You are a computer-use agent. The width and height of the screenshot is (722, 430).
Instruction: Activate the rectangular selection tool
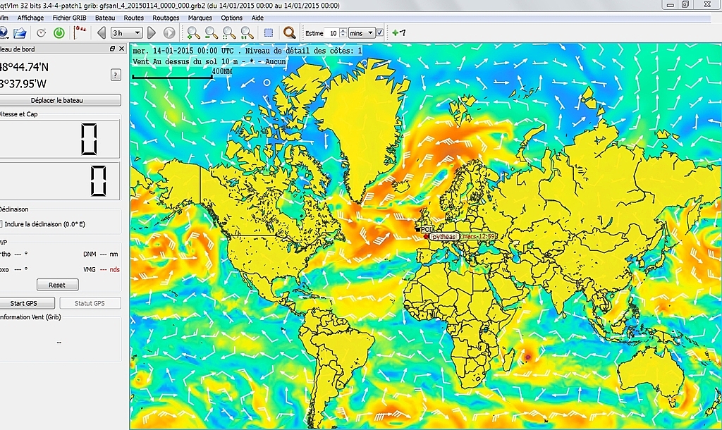[269, 32]
